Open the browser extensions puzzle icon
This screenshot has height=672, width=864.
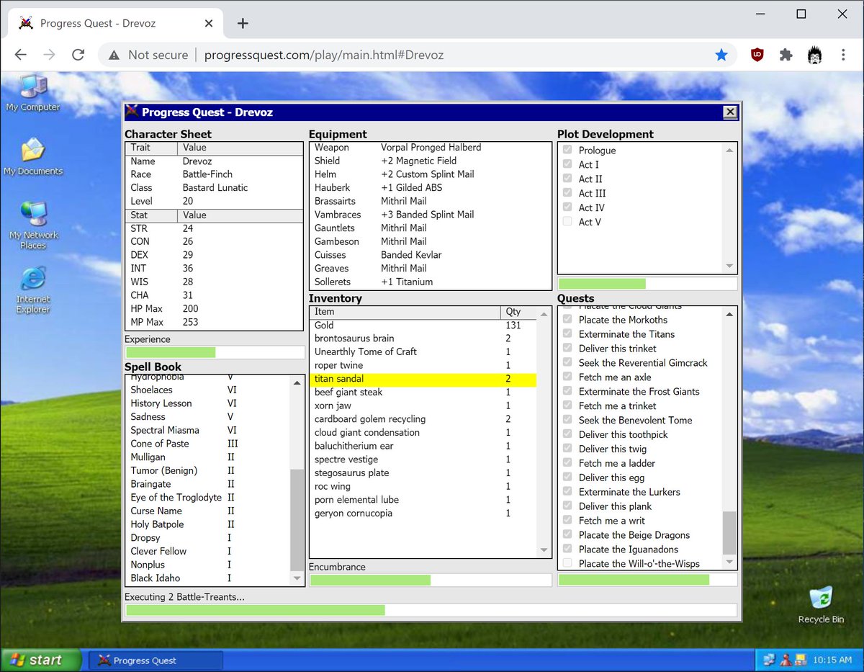[786, 55]
